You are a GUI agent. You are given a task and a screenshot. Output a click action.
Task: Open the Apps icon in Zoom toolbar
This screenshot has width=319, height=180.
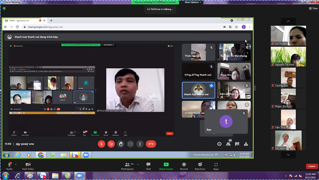(216, 165)
